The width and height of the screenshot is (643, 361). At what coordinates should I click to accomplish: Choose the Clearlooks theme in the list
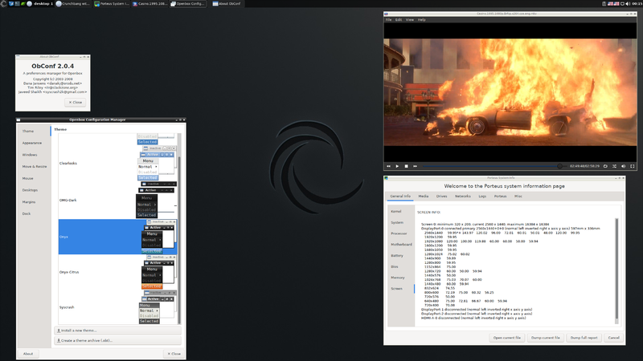[x=117, y=164]
